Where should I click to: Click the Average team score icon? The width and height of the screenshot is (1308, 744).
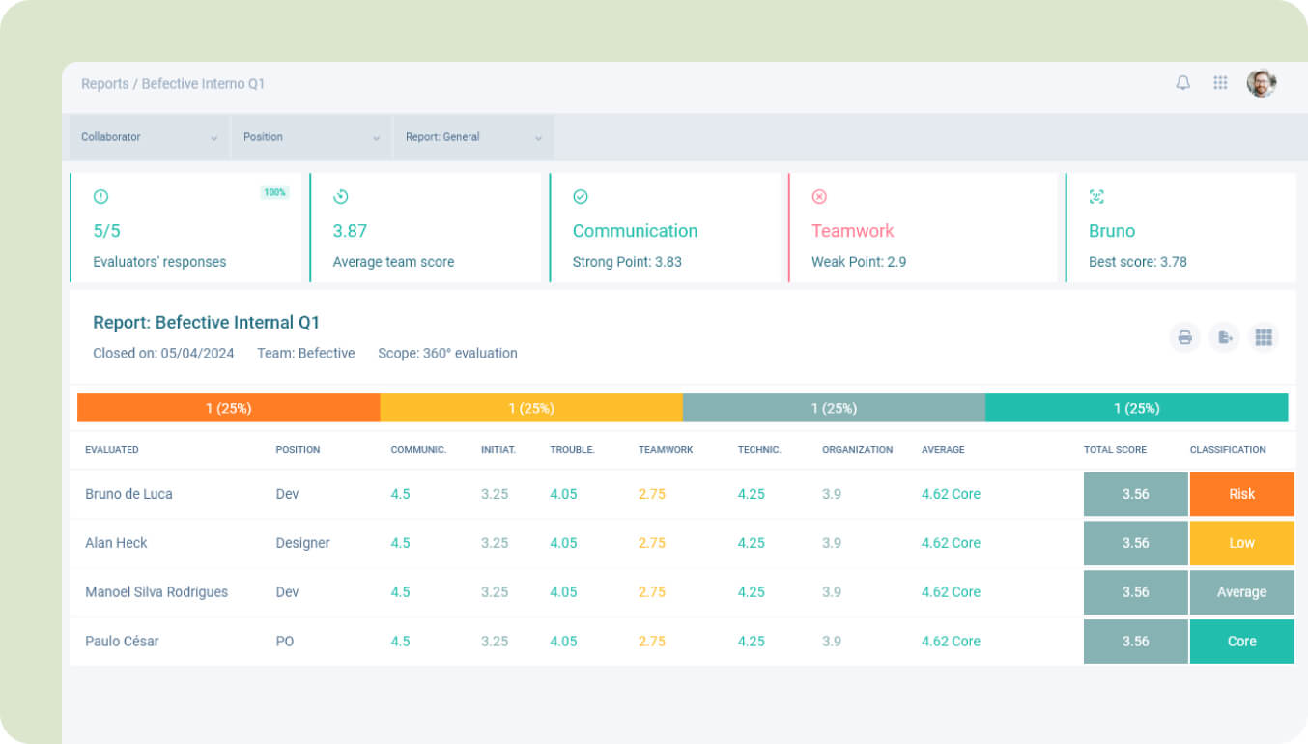tap(340, 197)
